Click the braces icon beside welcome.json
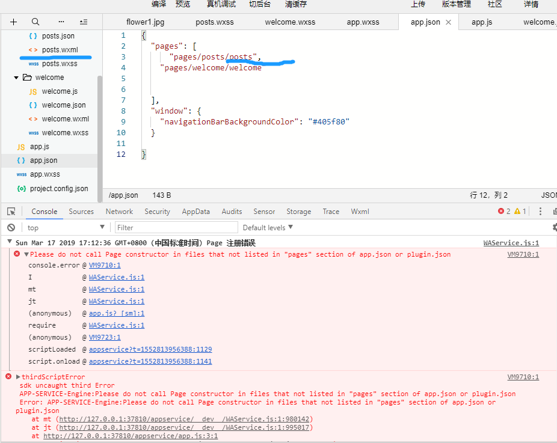Screen dimensions: 557x443 [x=32, y=105]
